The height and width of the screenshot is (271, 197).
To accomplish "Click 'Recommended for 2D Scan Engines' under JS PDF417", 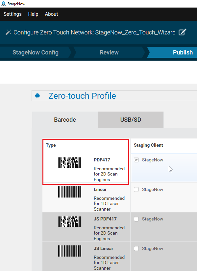I will 109,233.
